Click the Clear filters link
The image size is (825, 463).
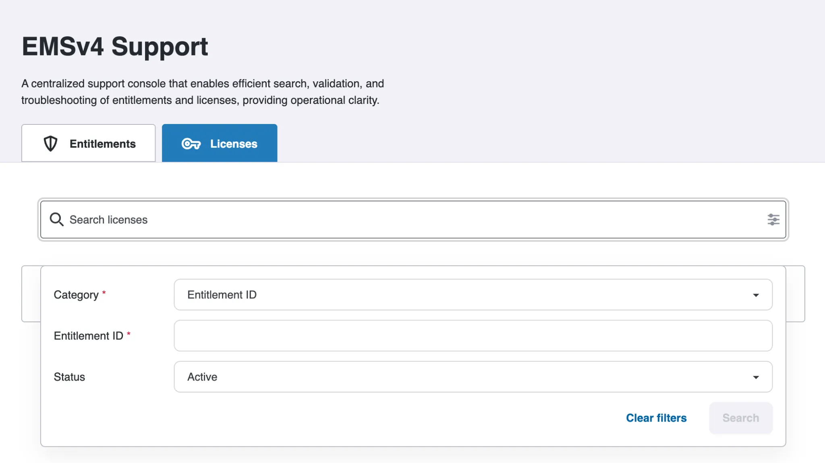(x=656, y=418)
